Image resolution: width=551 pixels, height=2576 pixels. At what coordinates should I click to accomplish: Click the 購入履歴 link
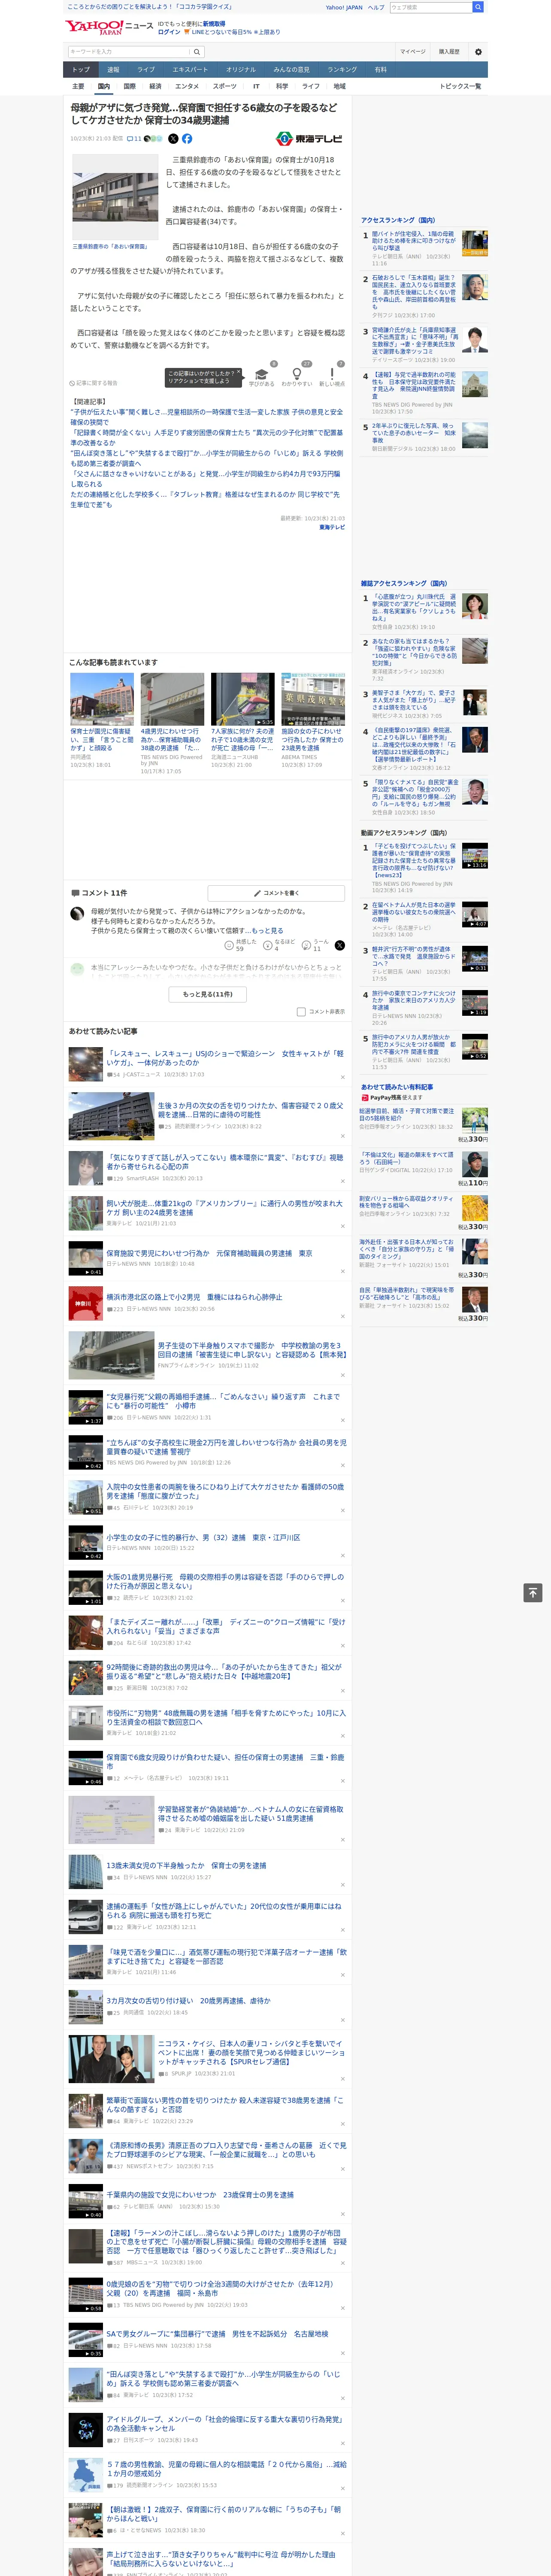tap(449, 51)
